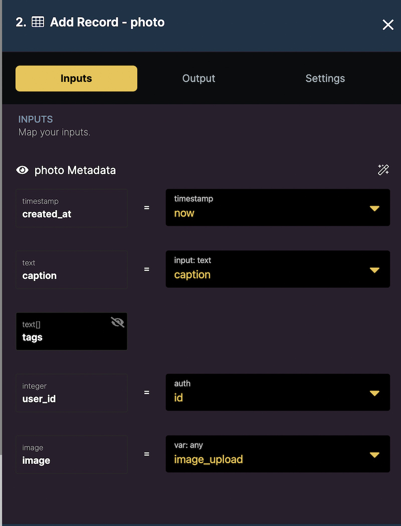Hide the caption field mapping
The width and height of the screenshot is (401, 526).
tap(71, 270)
